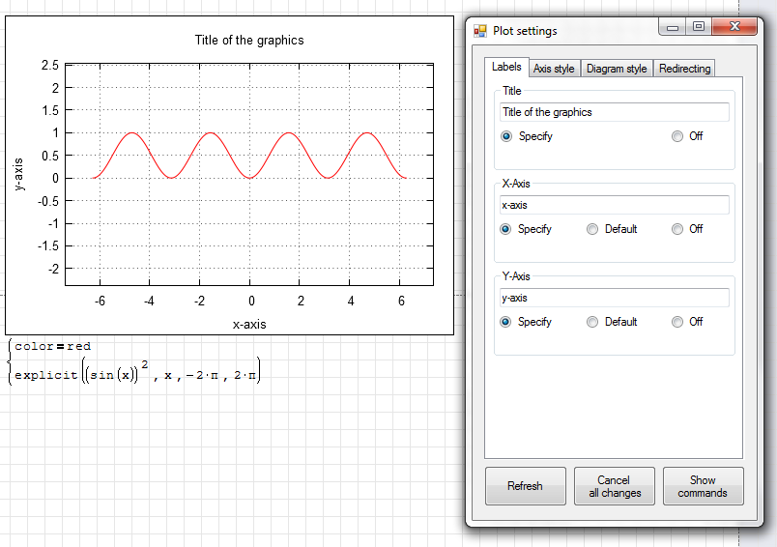Set X-Axis label to Default
The height and width of the screenshot is (547, 777).
[x=592, y=229]
